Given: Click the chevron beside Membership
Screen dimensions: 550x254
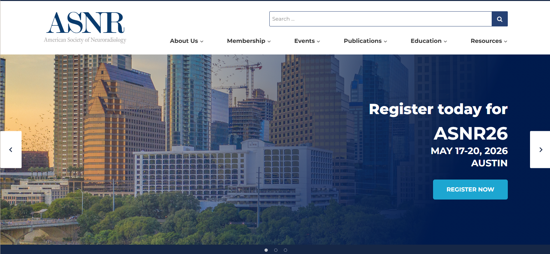Looking at the screenshot, I should tap(269, 41).
